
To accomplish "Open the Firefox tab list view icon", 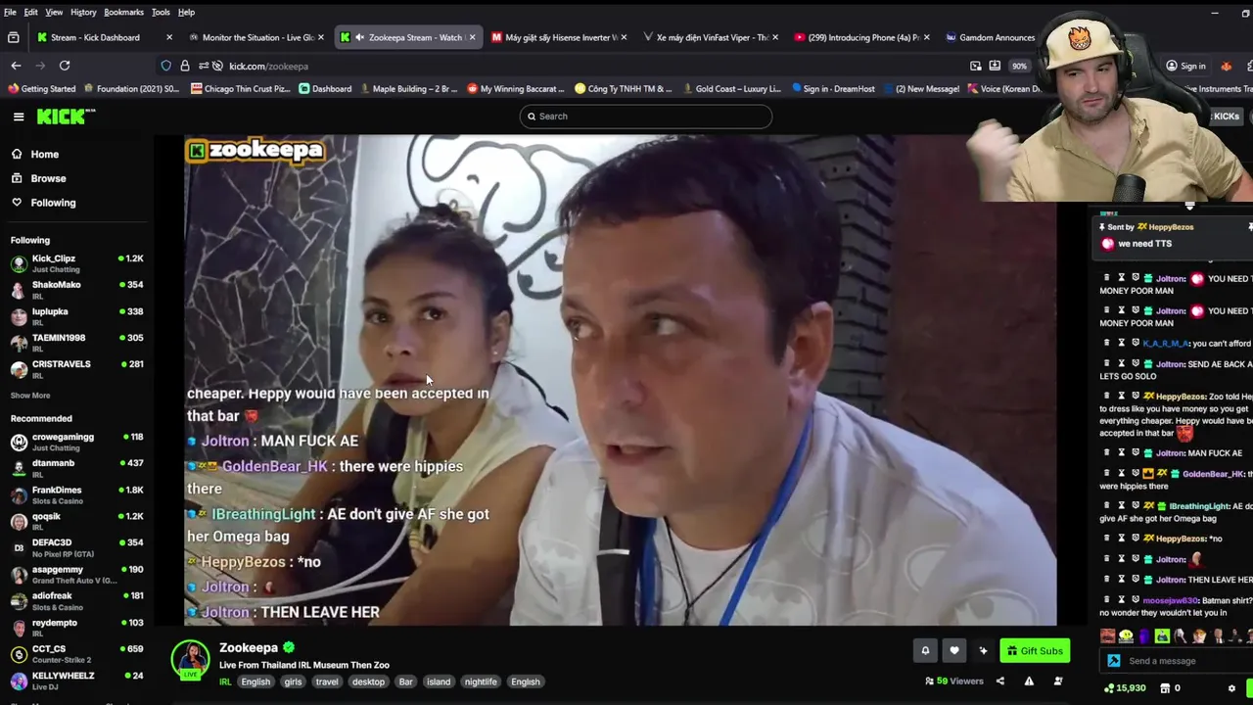I will tap(13, 37).
